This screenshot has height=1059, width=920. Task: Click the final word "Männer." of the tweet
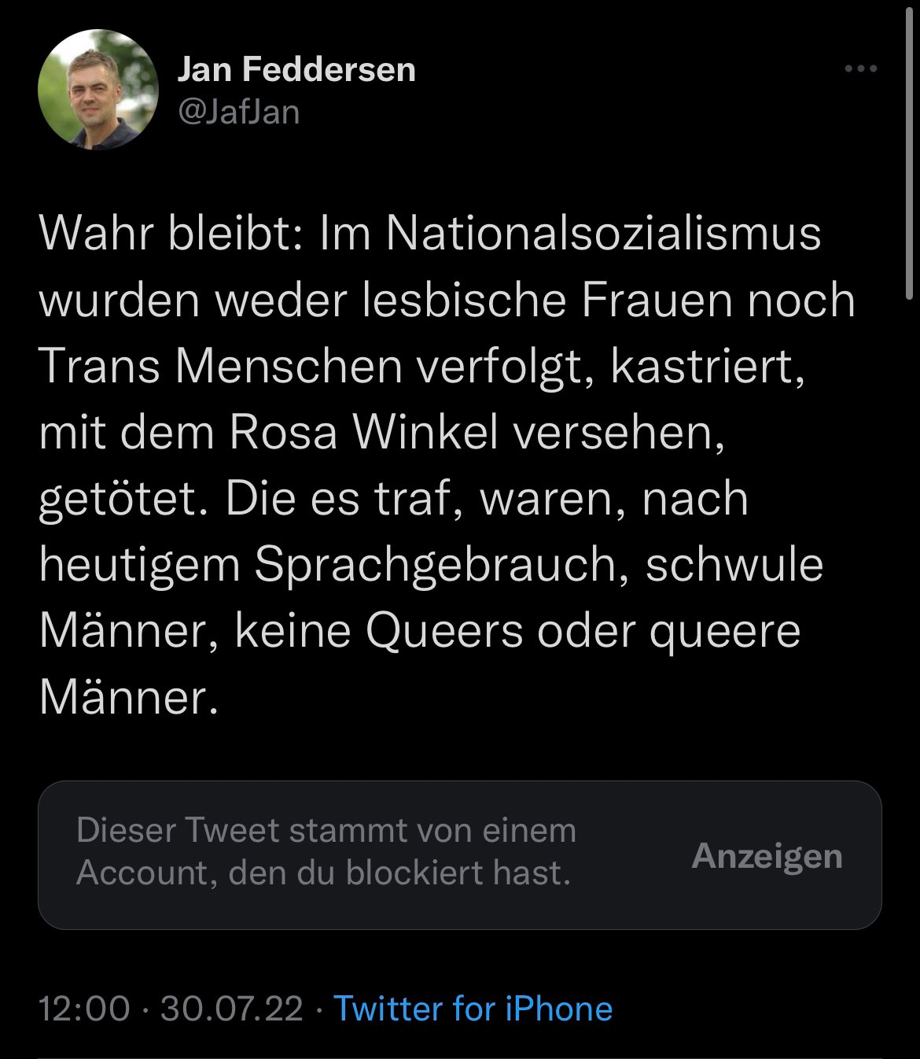pos(127,697)
